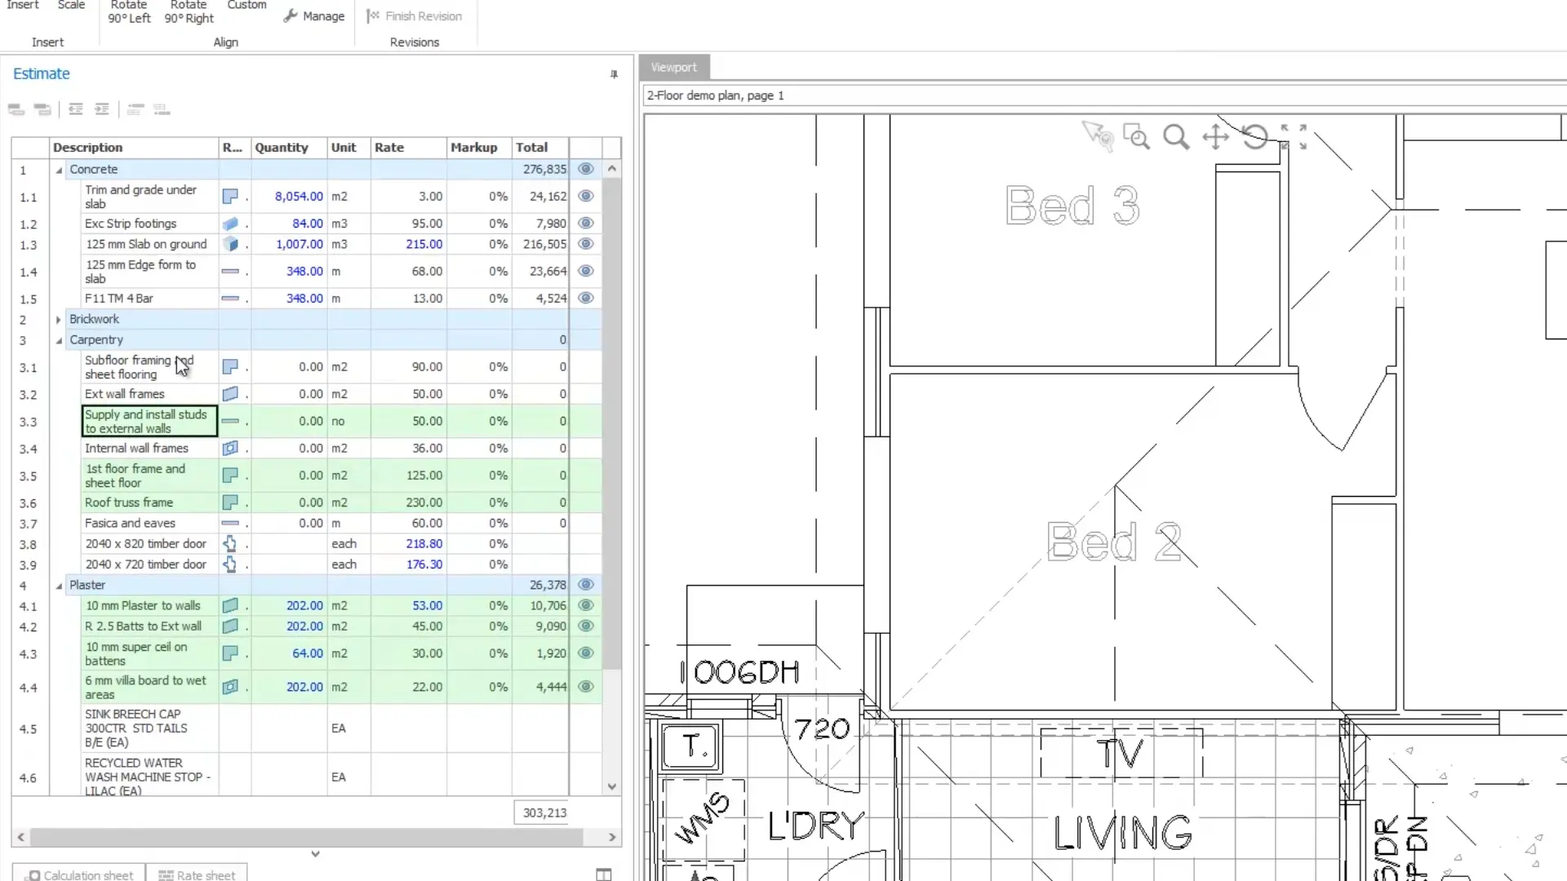Viewport: 1567px width, 881px height.
Task: Activate the pan arrows tool in viewport
Action: coord(1215,136)
